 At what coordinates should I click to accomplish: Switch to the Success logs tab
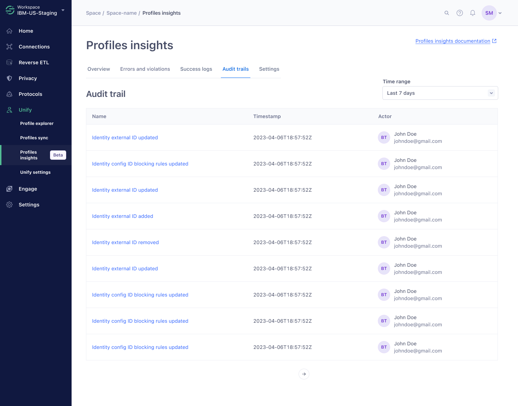[x=196, y=69]
